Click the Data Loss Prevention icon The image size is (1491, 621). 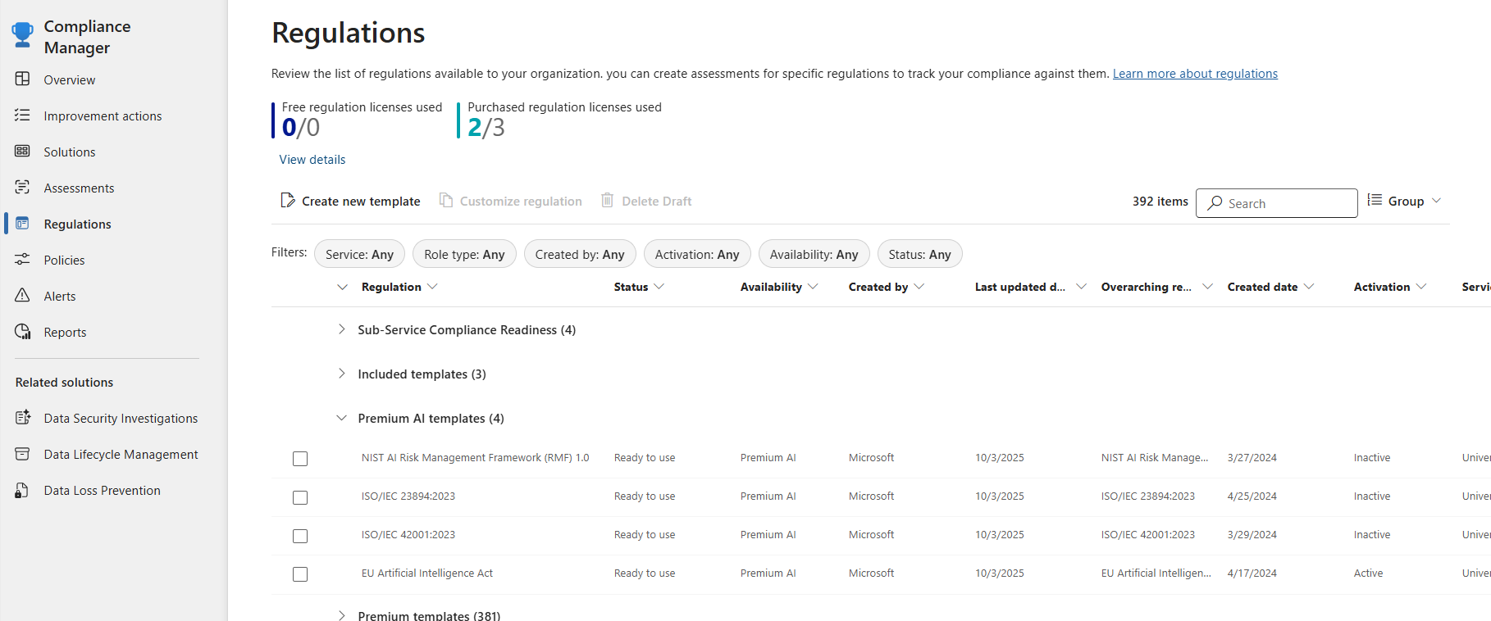coord(22,490)
